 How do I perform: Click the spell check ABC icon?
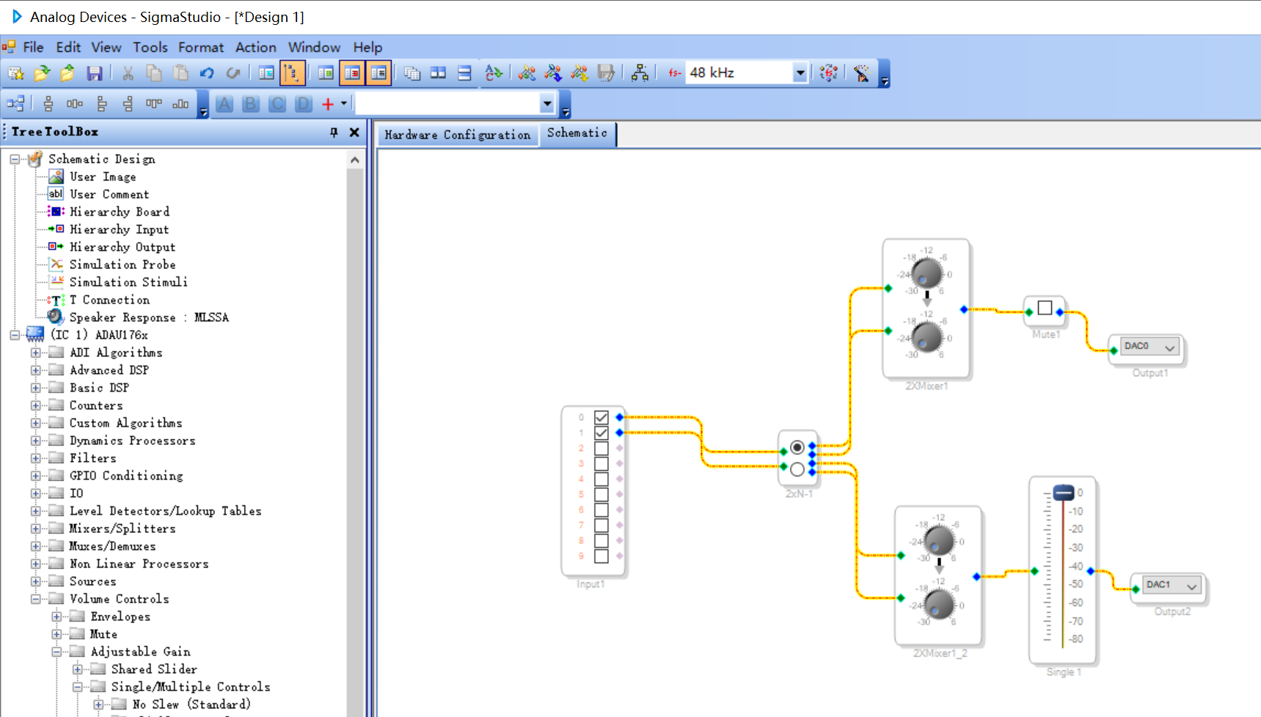pyautogui.click(x=494, y=73)
